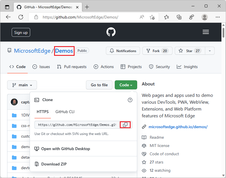The width and height of the screenshot is (226, 178).
Task: Open the Edge profile avatar
Action: 204,17
